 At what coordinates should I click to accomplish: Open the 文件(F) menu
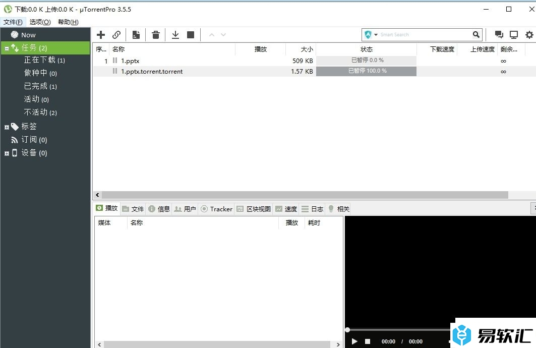(13, 22)
